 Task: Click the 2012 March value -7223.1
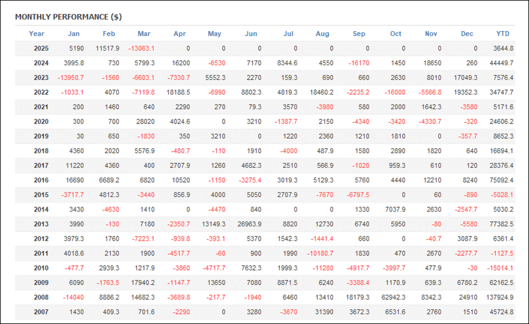pyautogui.click(x=143, y=239)
